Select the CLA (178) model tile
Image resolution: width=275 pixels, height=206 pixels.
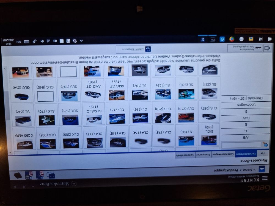(x=163, y=136)
